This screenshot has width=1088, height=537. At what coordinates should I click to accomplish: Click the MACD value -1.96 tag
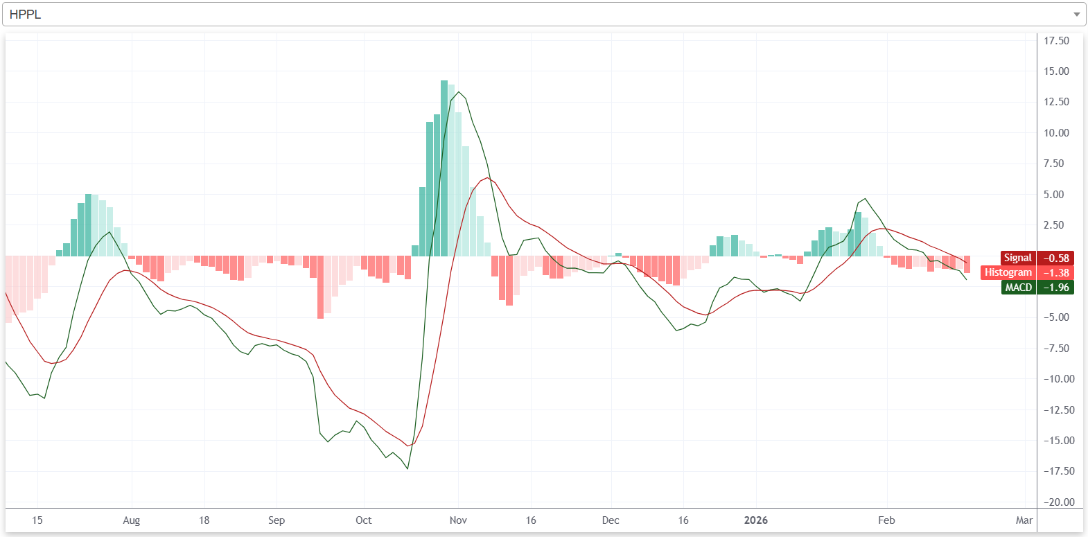pos(1055,287)
